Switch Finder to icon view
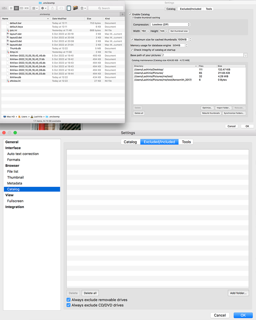 pos(11,8)
